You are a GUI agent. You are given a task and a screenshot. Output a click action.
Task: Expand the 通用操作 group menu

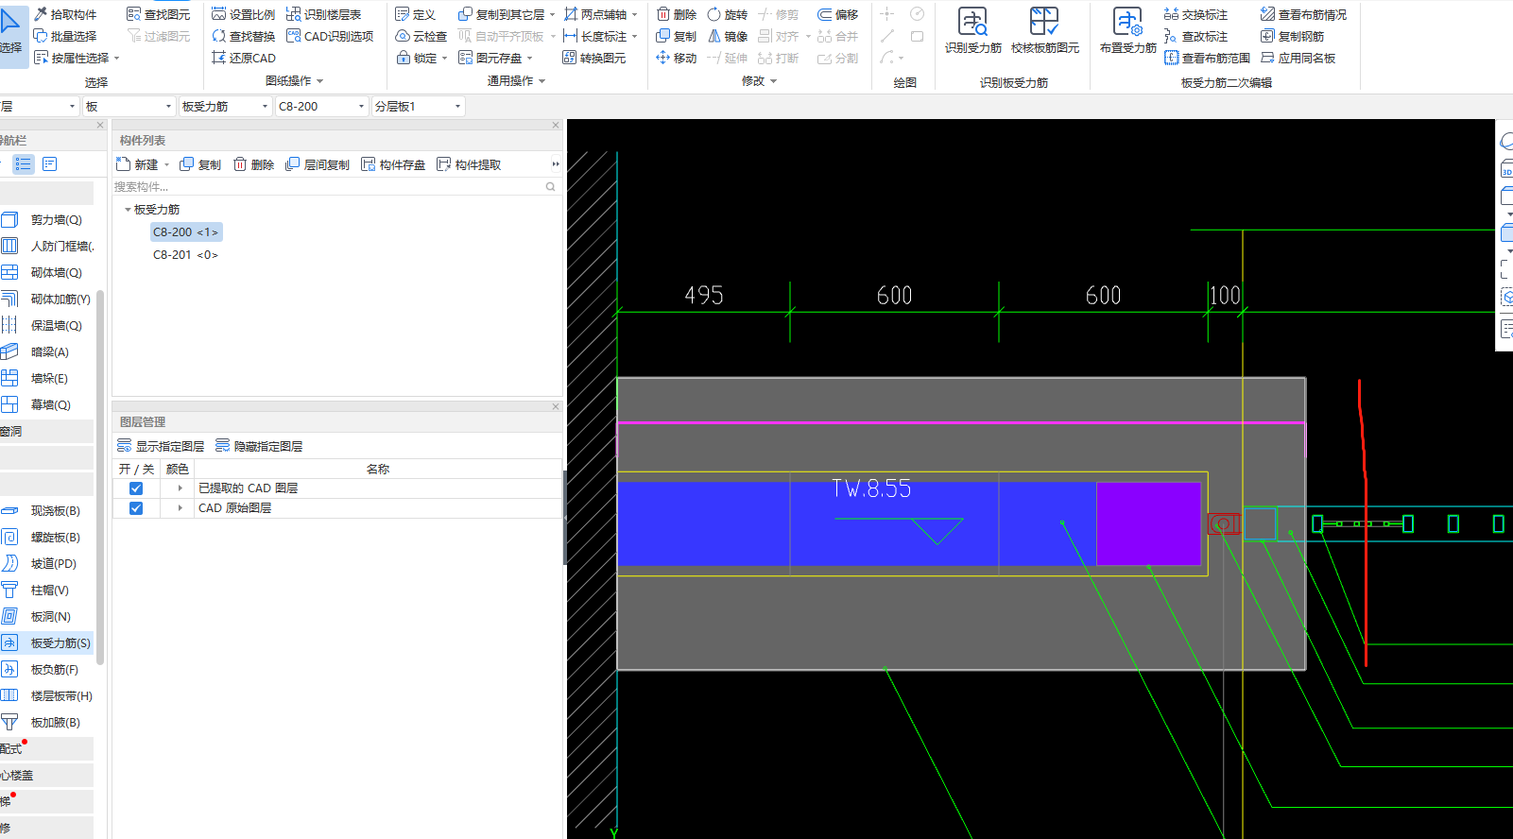[x=516, y=81]
